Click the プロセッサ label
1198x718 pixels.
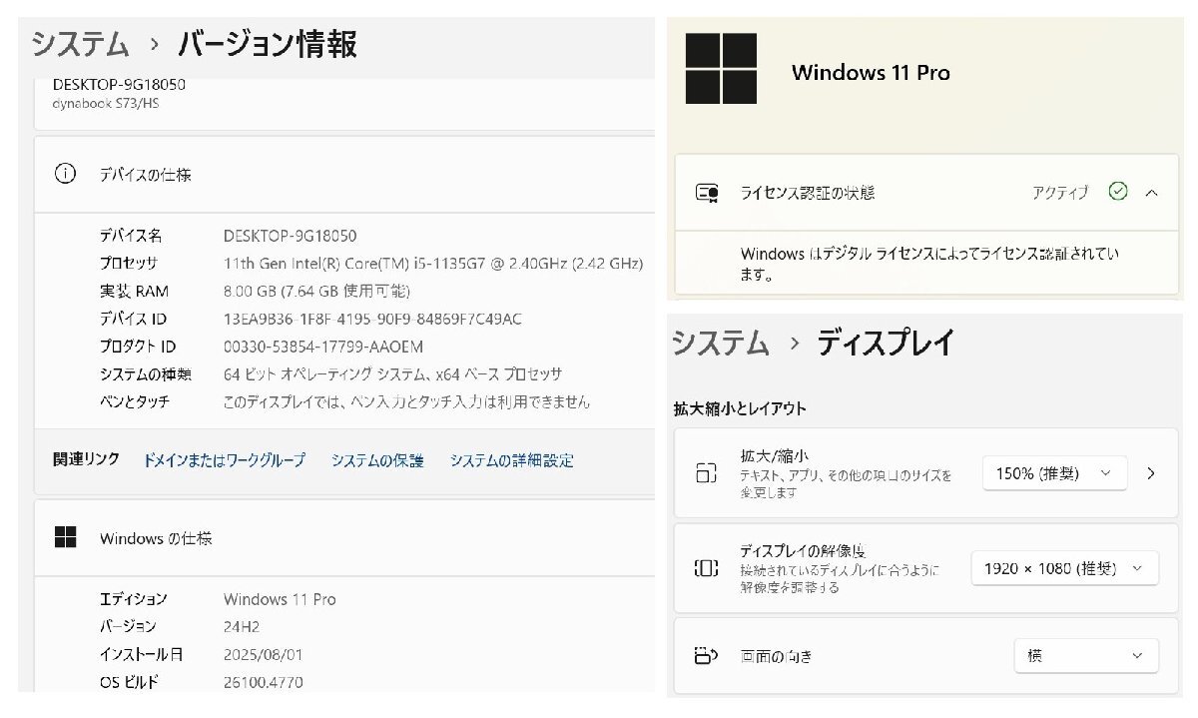coord(128,264)
